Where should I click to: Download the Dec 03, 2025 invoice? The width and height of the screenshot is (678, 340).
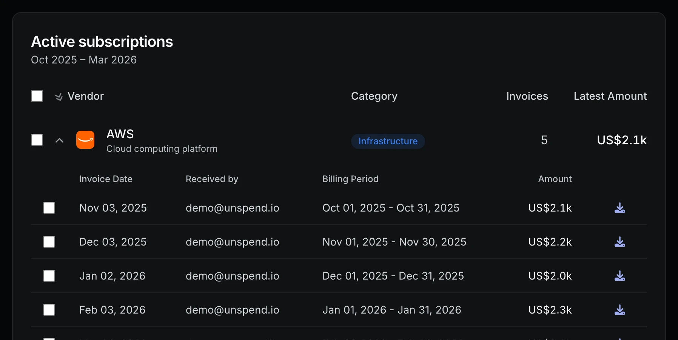tap(620, 242)
